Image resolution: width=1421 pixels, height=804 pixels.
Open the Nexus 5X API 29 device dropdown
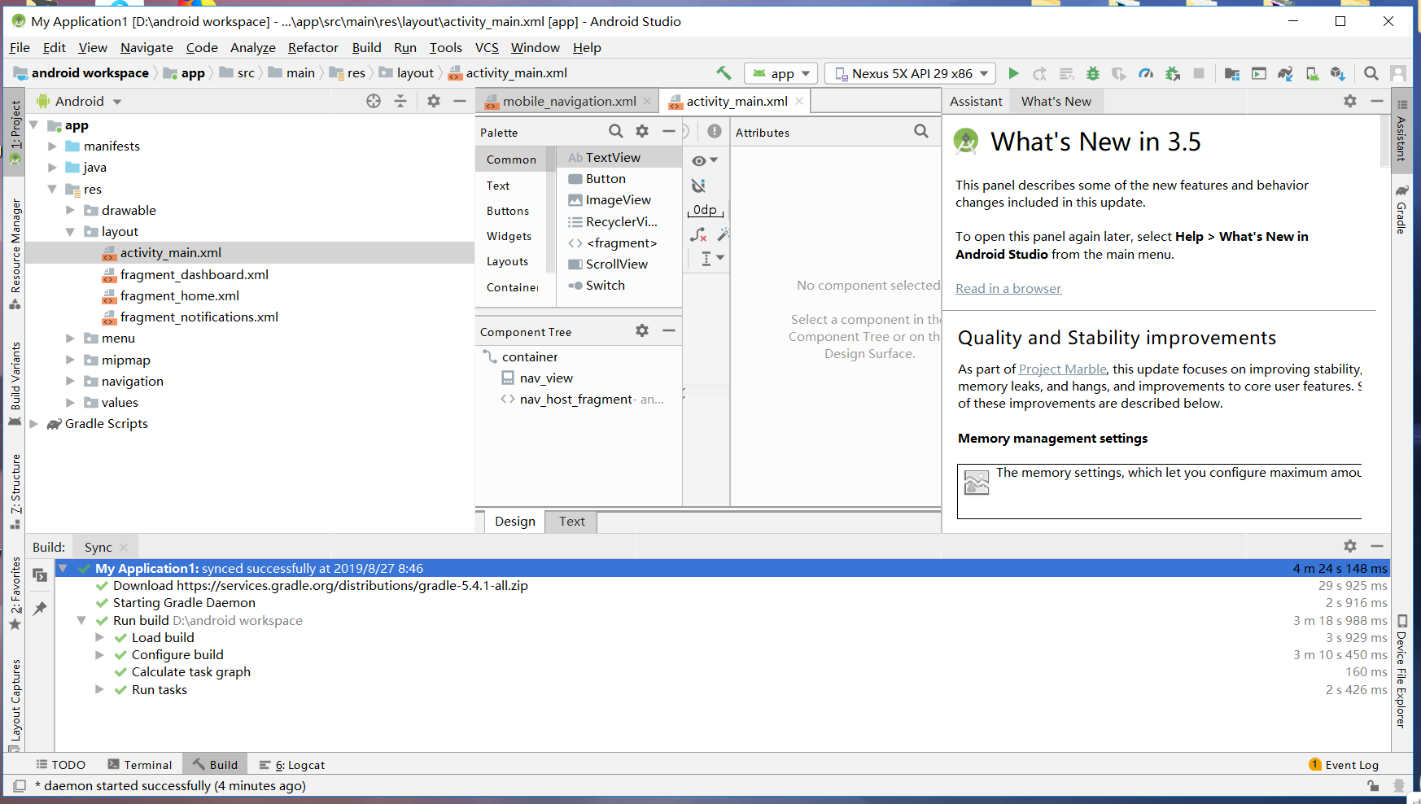911,73
